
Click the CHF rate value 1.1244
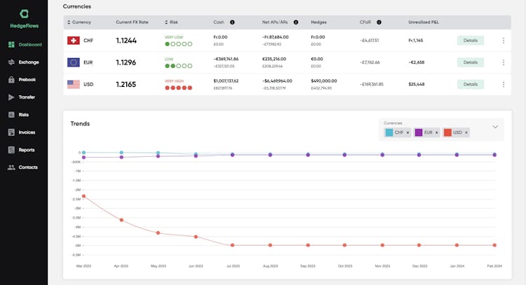click(x=126, y=41)
